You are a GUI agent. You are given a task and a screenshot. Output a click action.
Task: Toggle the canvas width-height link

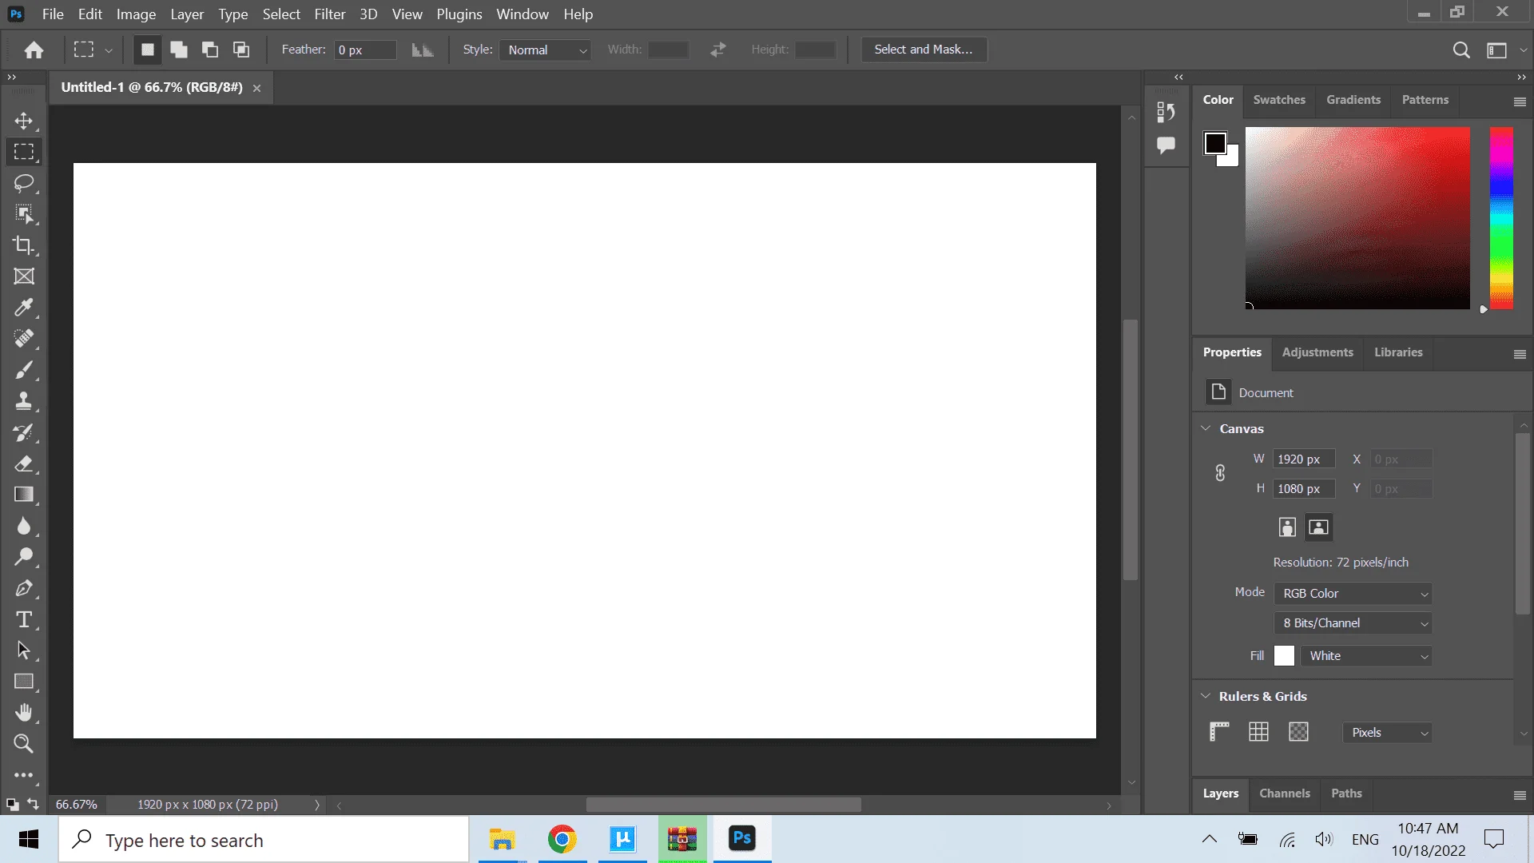(1220, 473)
